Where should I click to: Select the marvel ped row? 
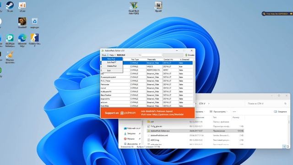[146, 88]
